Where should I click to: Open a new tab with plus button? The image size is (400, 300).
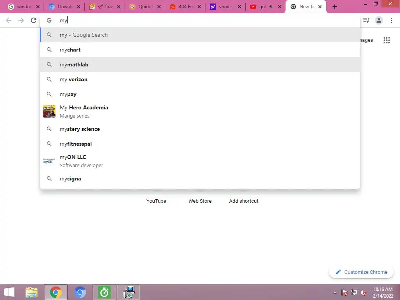335,7
